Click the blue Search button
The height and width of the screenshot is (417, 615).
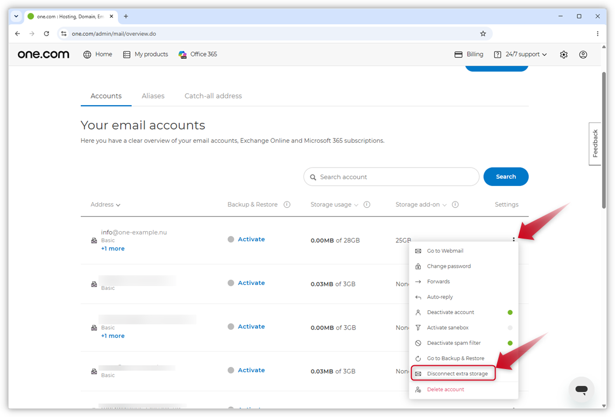[506, 177]
